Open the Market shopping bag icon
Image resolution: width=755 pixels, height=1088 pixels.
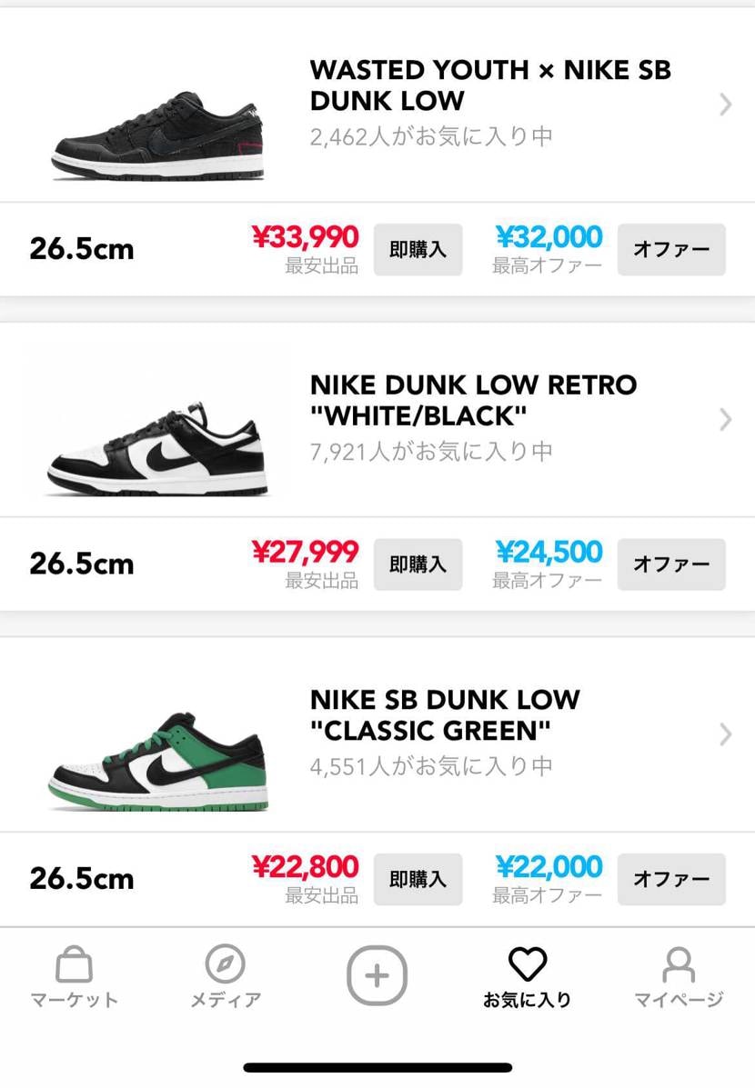click(x=74, y=965)
